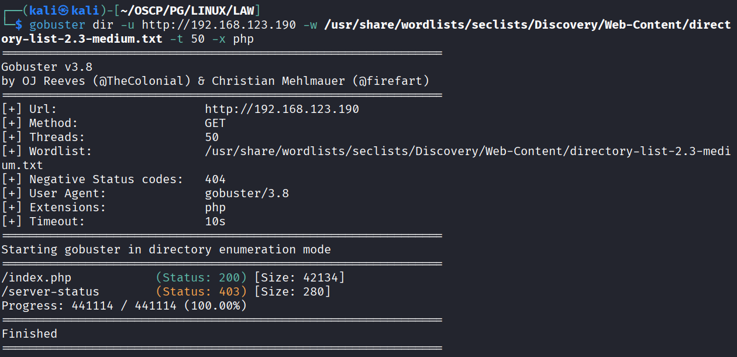Click the /server-status result entry

coord(50,291)
